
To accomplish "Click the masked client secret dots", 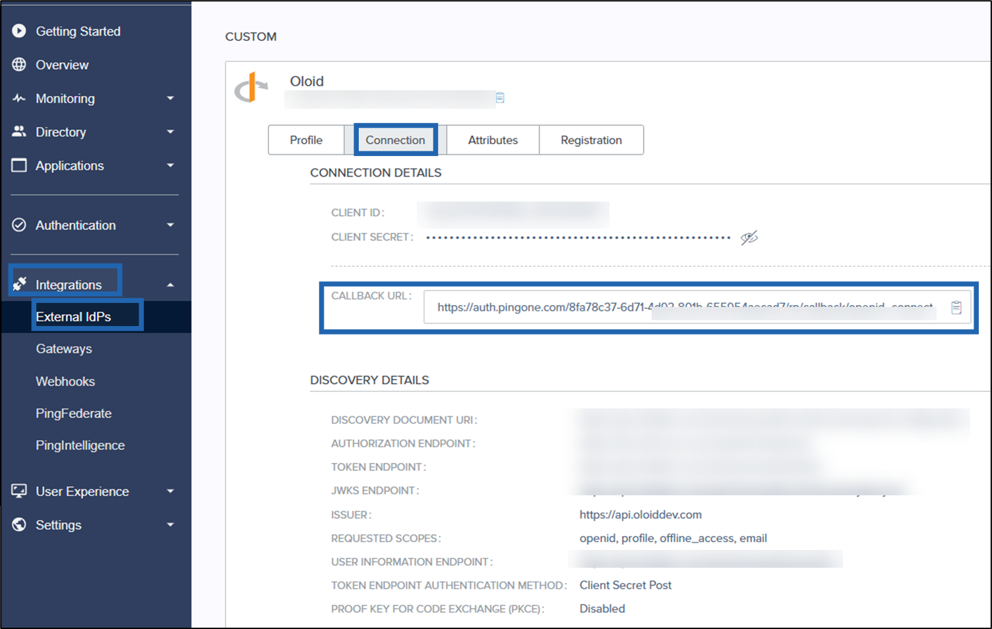I will pos(578,238).
